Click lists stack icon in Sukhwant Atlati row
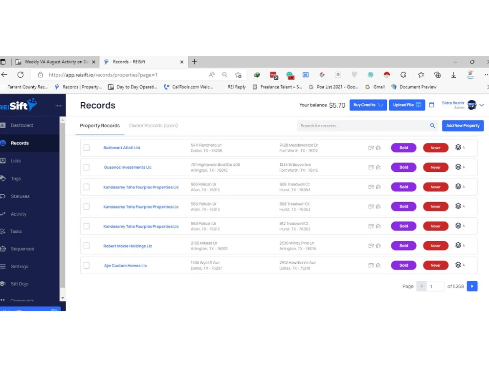Image resolution: width=489 pixels, height=367 pixels. (x=458, y=147)
